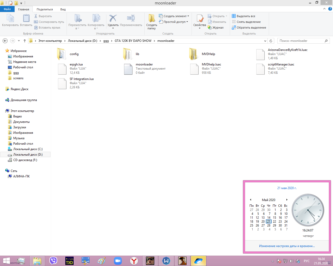Click the Delete (Удалить) ribbon icon
Viewport: 333px width, 266px height.
coord(113,19)
